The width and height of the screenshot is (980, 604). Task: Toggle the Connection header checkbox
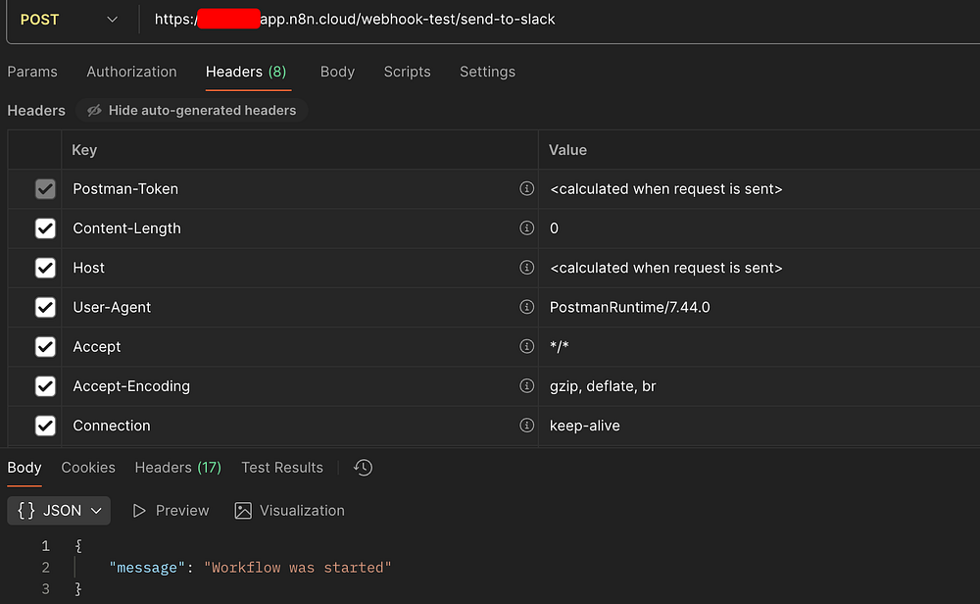click(45, 426)
